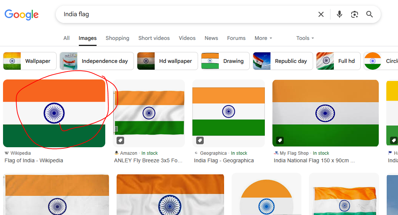Click the Geographica source label
The height and width of the screenshot is (215, 398).
pos(213,153)
